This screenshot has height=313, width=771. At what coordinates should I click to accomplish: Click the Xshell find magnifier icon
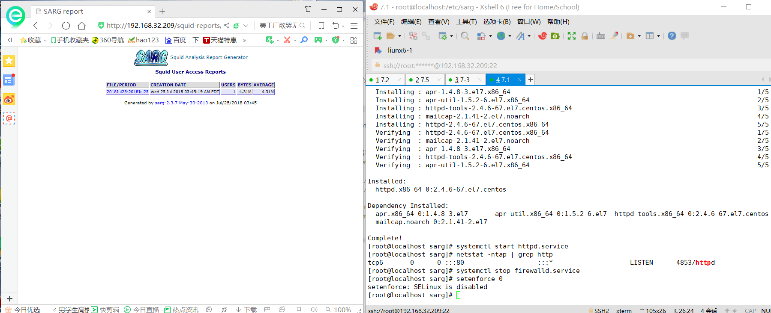click(x=465, y=36)
